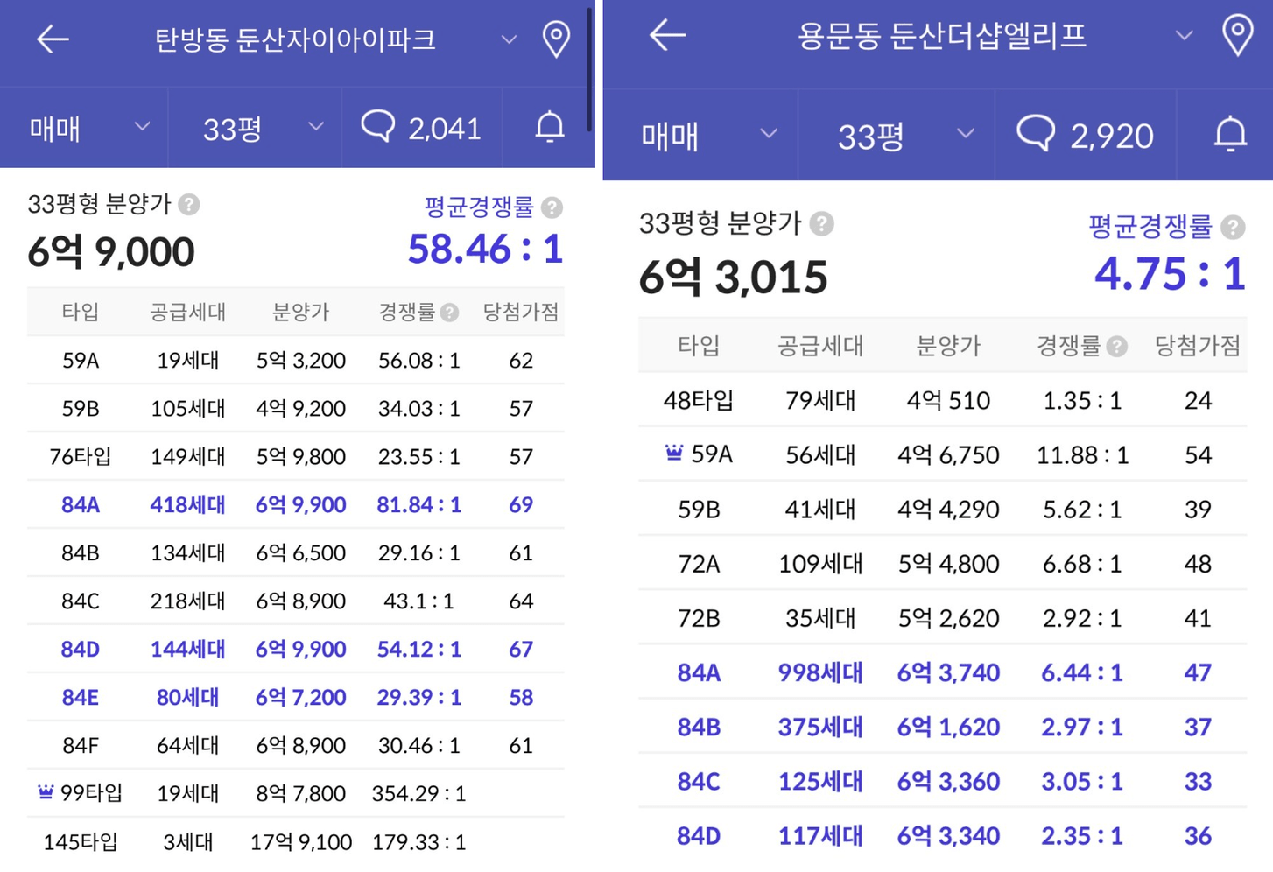
Task: Click the 43.1 : 1 competition rate
Action: (418, 601)
